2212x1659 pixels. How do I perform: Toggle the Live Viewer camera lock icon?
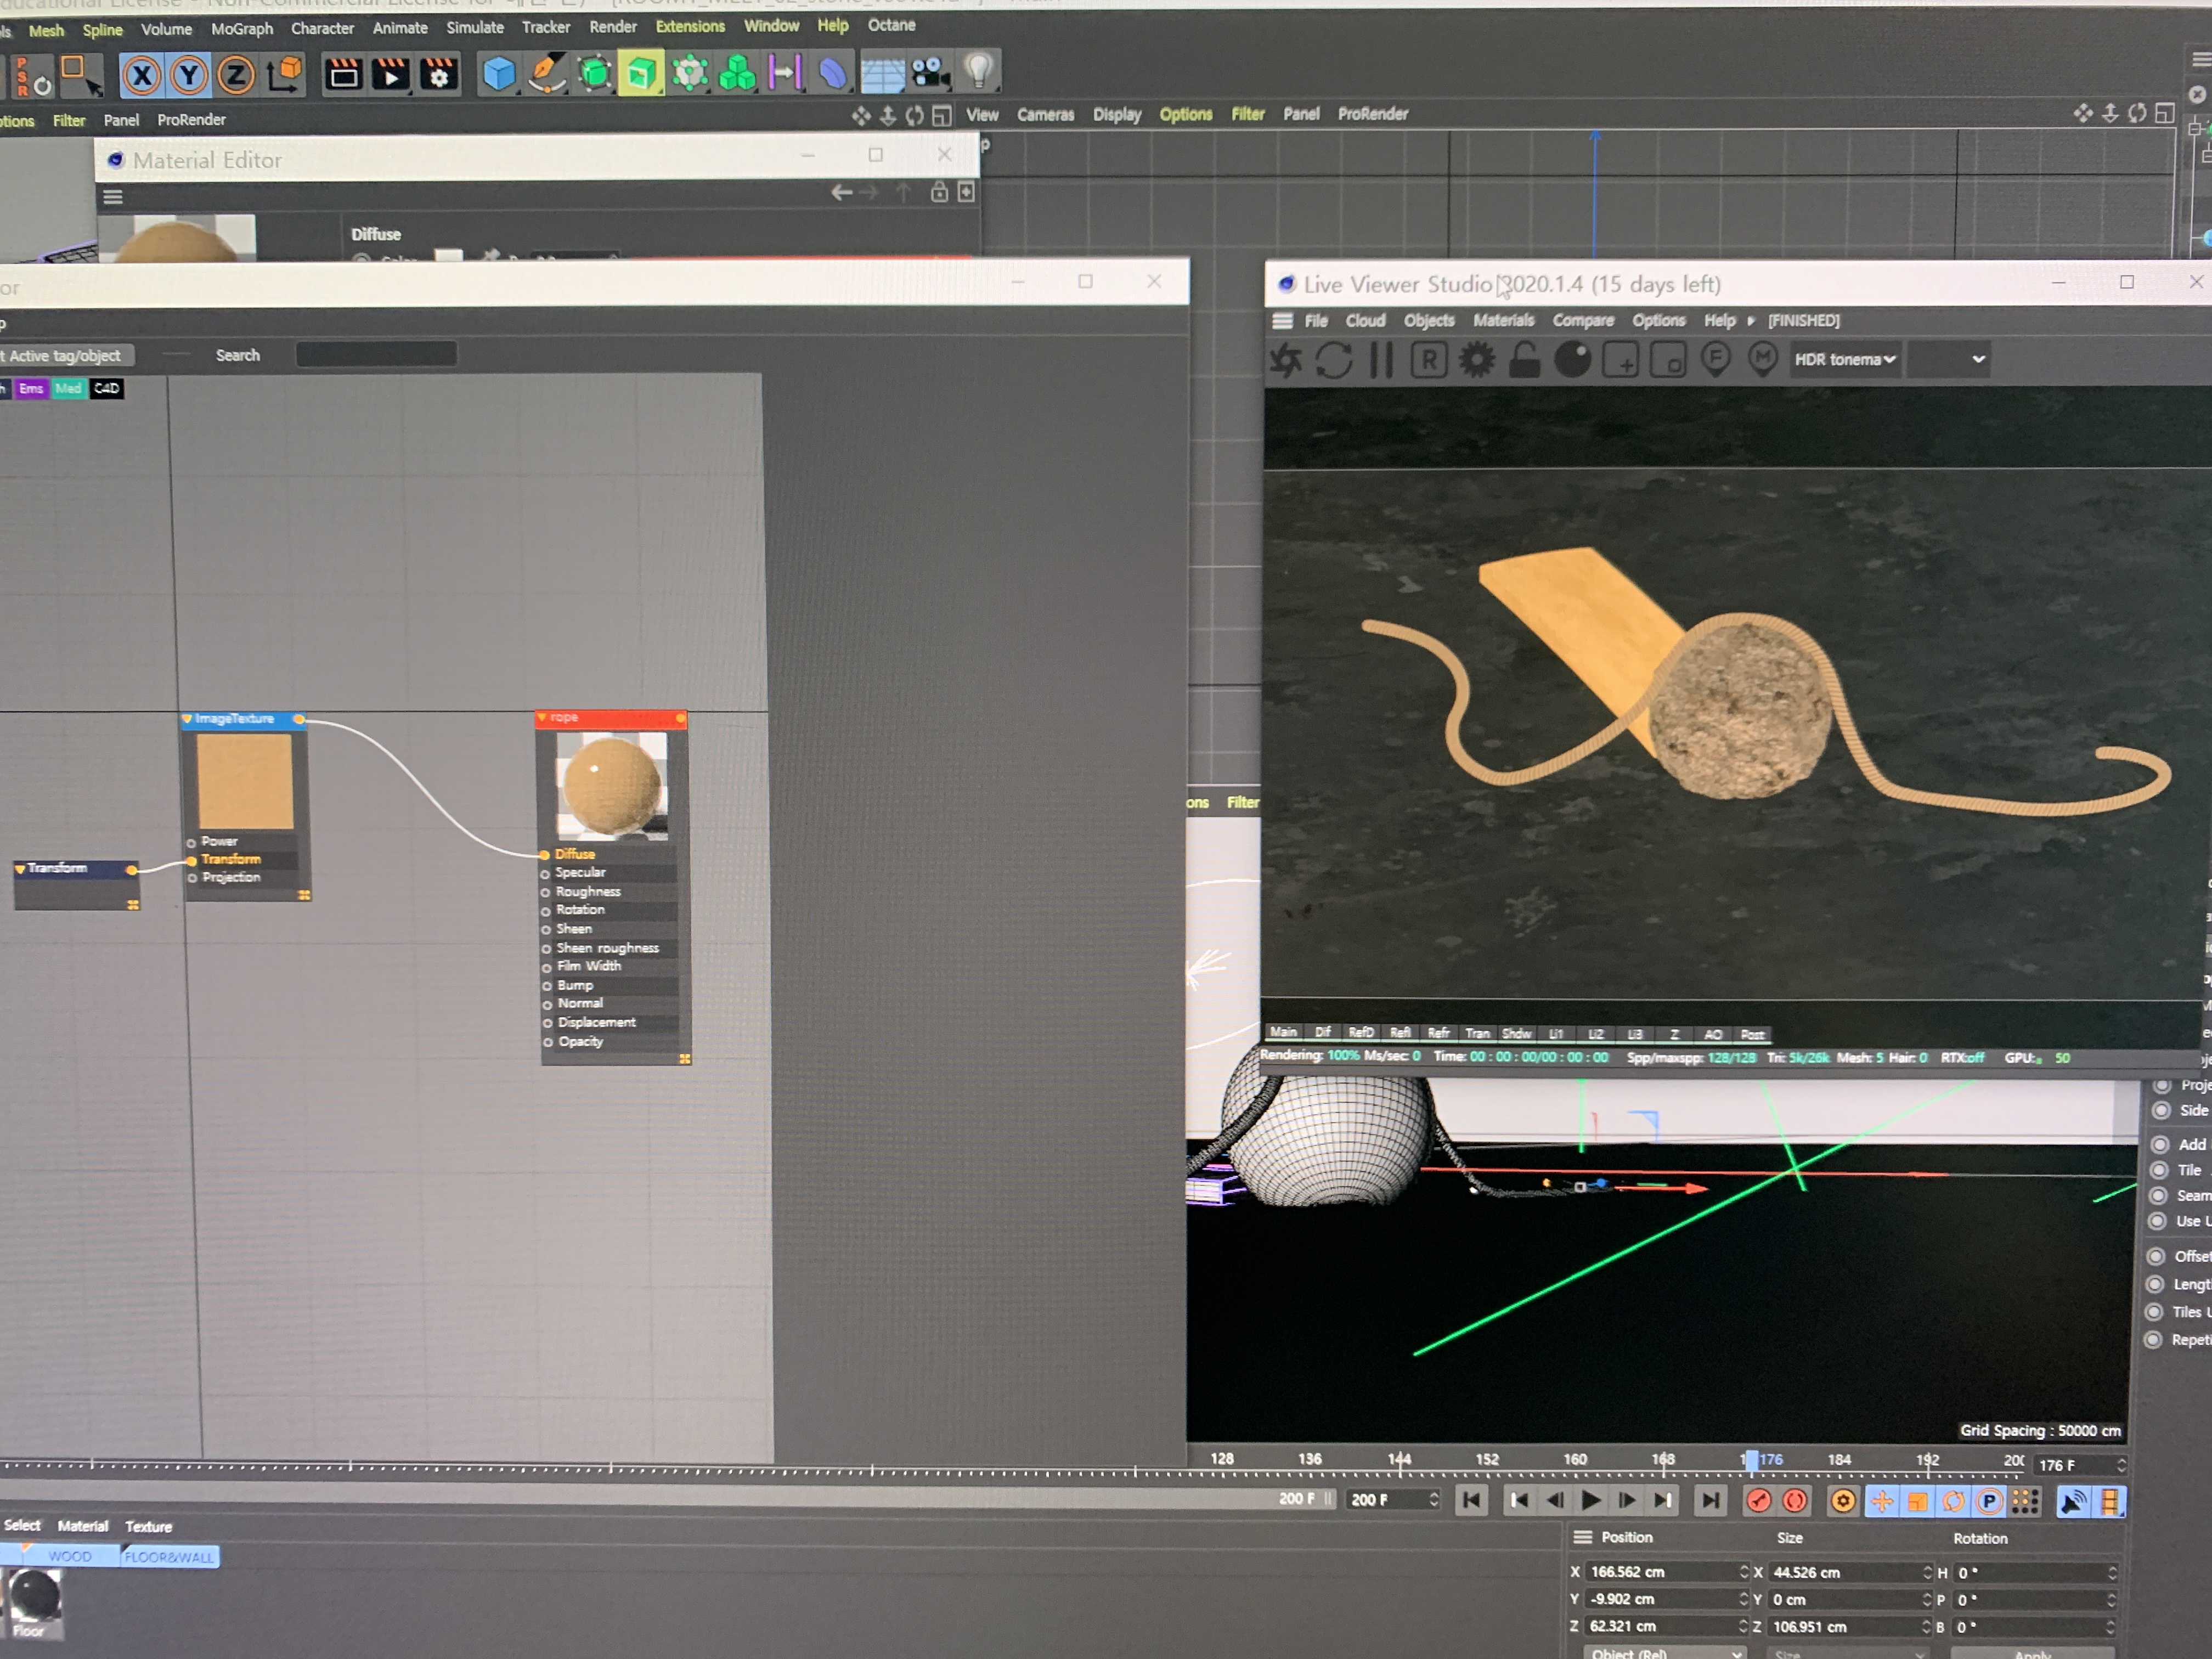point(1524,360)
